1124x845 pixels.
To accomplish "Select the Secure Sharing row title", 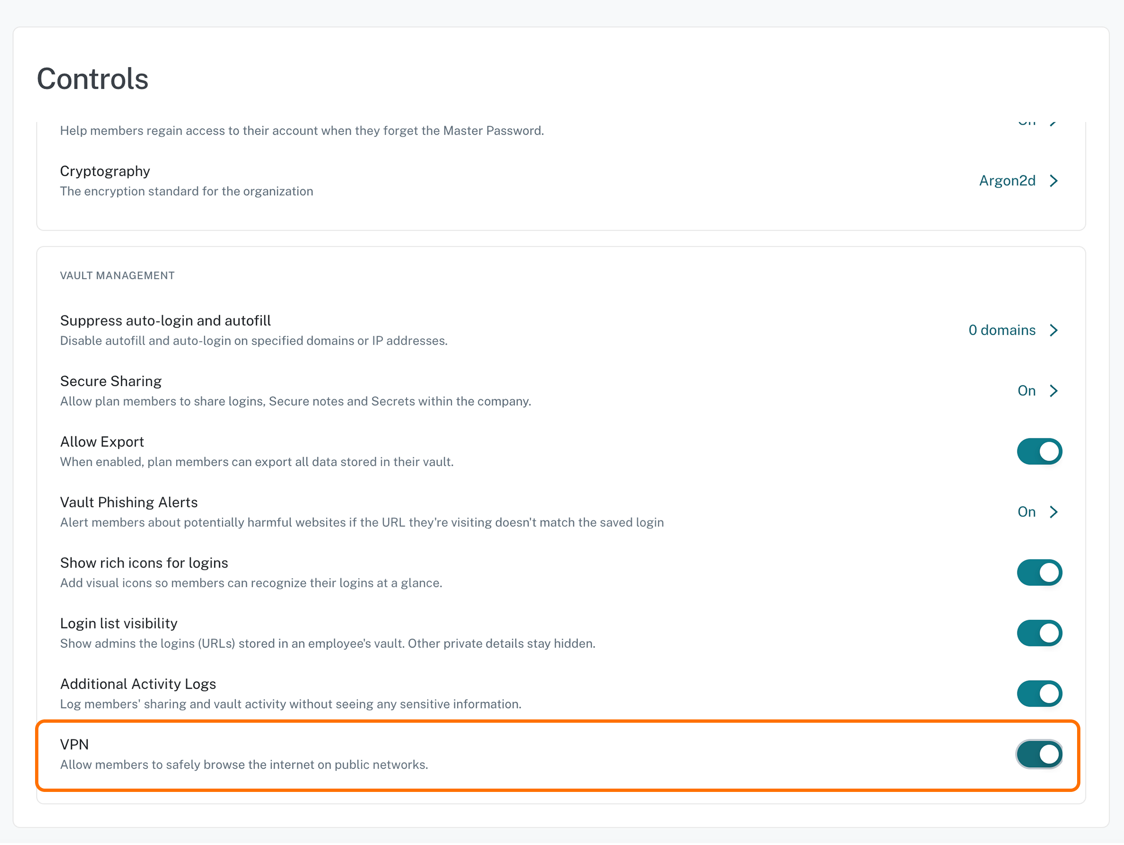I will [111, 382].
